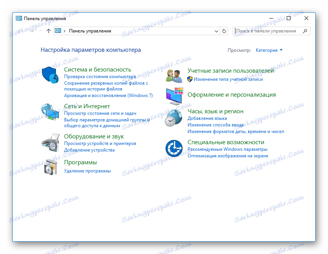Open Изменение форматов даты, времени и чисел
Viewport: 328px width, 254px height.
[236, 131]
